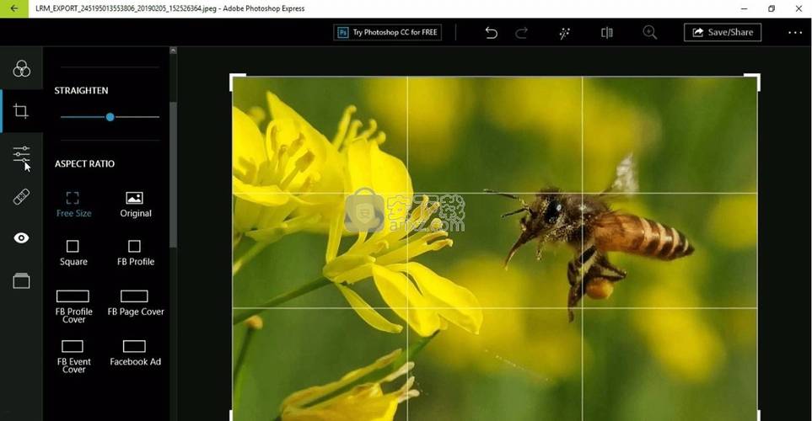Image resolution: width=812 pixels, height=421 pixels.
Task: Click the zoom magnifier icon
Action: pos(649,33)
